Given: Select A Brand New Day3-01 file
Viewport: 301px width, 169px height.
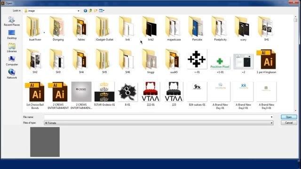Looking at the screenshot, I should coord(267,95).
